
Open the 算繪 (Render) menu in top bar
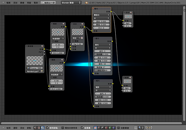22,3
